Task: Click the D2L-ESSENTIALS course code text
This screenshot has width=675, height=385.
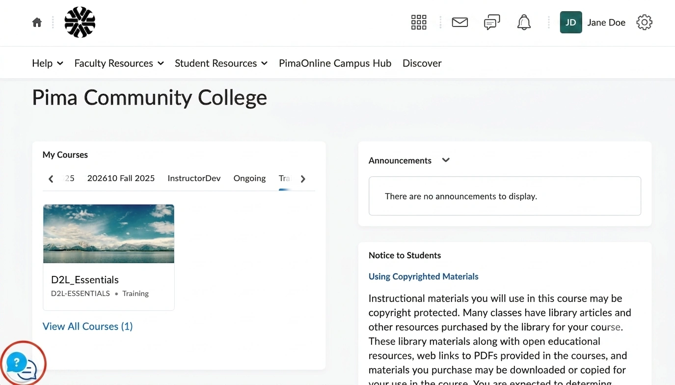Action: coord(81,294)
